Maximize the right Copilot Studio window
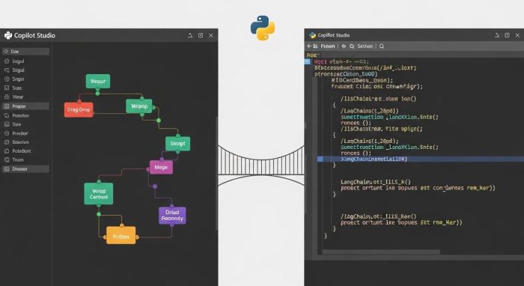 tap(508, 35)
